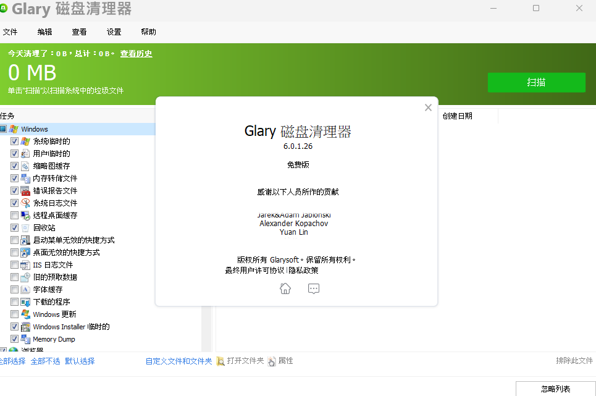Click the 用户临时的 item icon

pyautogui.click(x=25, y=154)
